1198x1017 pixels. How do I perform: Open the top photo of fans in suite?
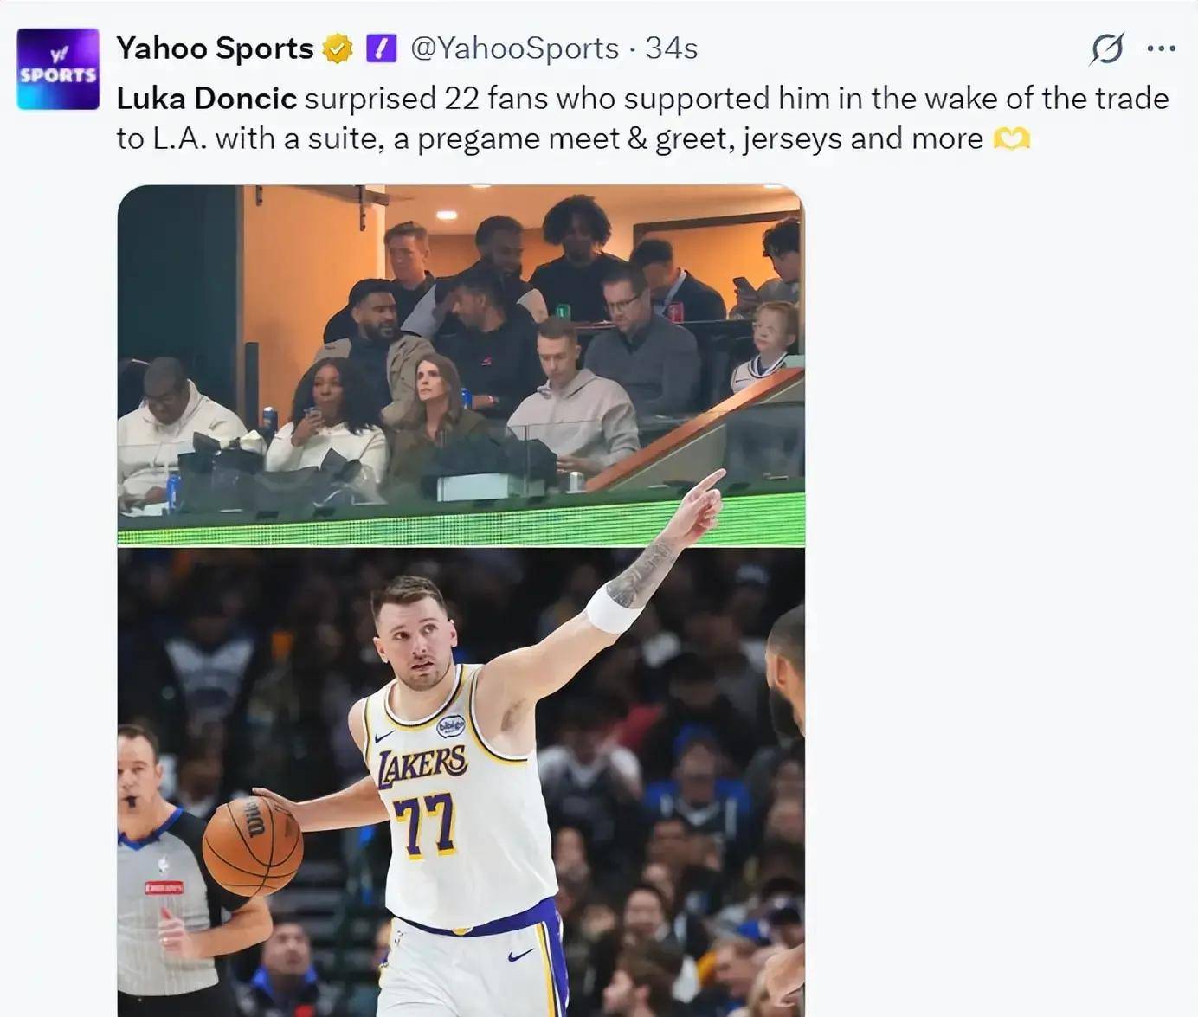(461, 364)
